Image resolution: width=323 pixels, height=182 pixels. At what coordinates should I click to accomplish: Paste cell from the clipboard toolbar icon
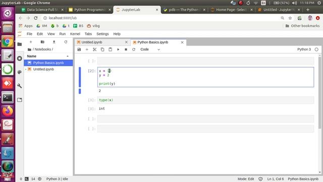pos(110,50)
